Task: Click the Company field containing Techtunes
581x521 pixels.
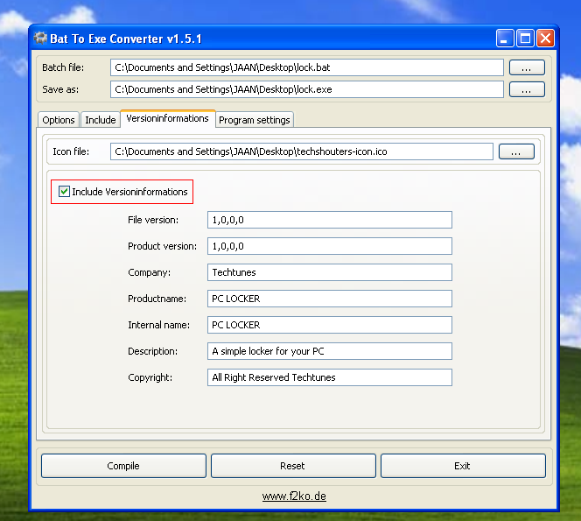Action: click(x=329, y=272)
